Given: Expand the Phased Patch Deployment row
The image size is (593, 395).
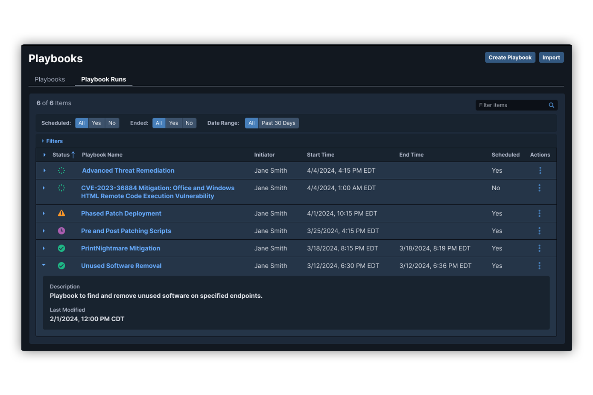Looking at the screenshot, I should (44, 213).
